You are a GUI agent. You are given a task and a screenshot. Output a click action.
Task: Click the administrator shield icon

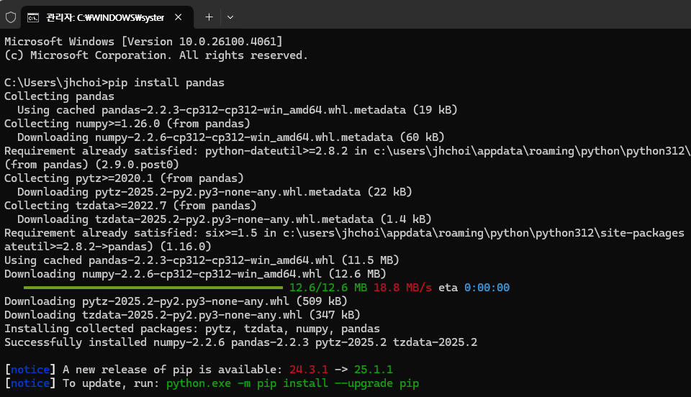tap(11, 17)
